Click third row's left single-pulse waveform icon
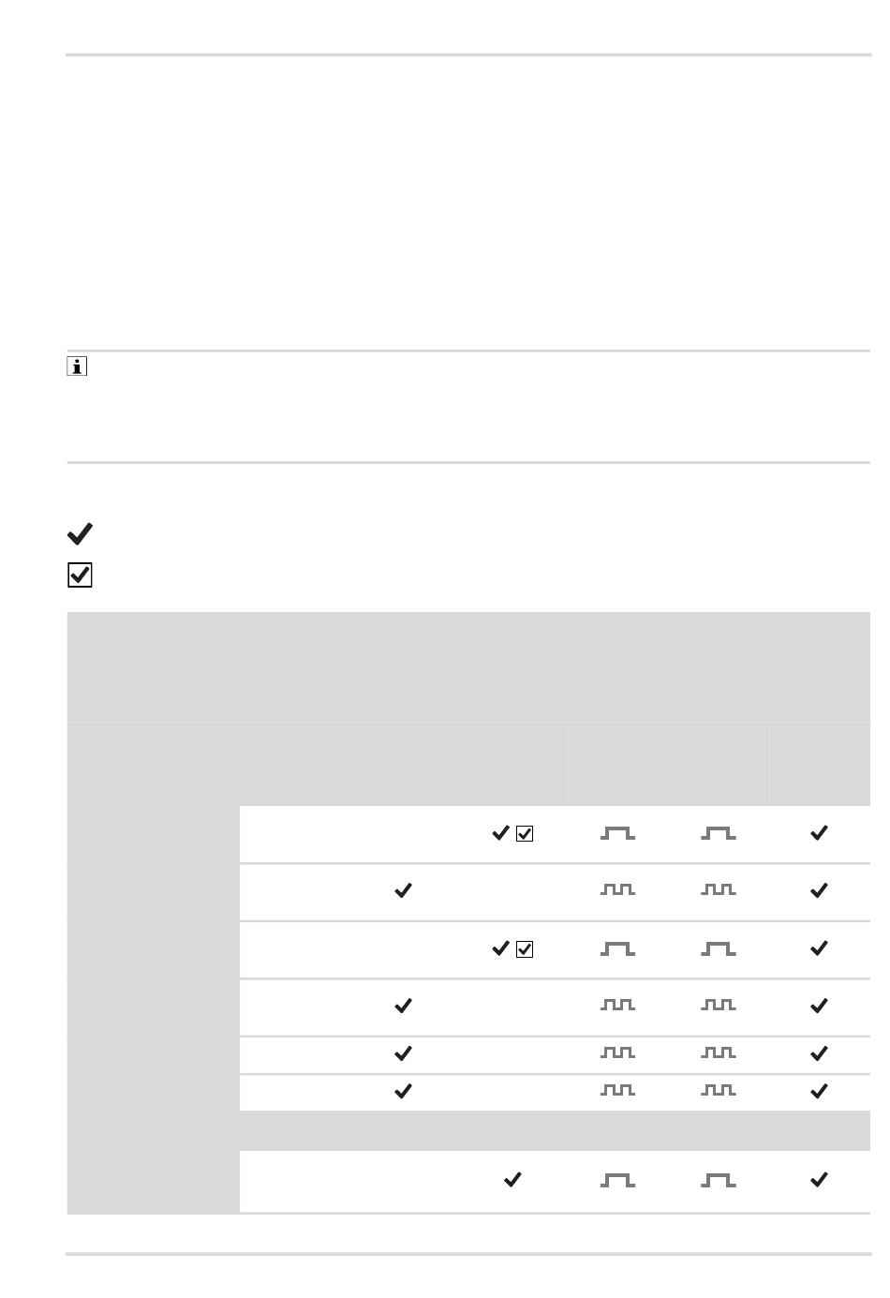Screen dimensions: 890x1298 pos(617,949)
